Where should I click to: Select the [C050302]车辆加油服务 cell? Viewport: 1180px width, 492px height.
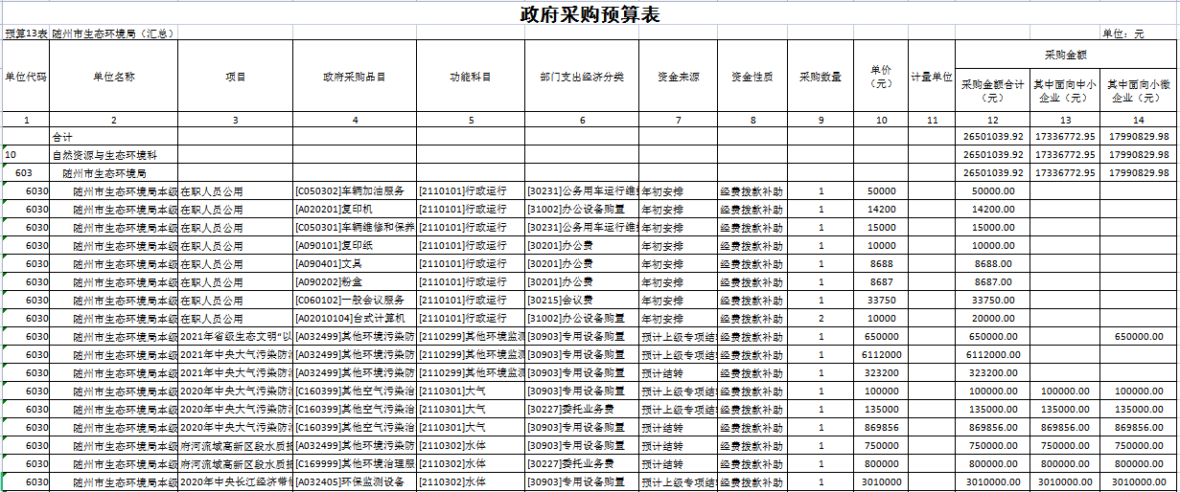pyautogui.click(x=355, y=191)
